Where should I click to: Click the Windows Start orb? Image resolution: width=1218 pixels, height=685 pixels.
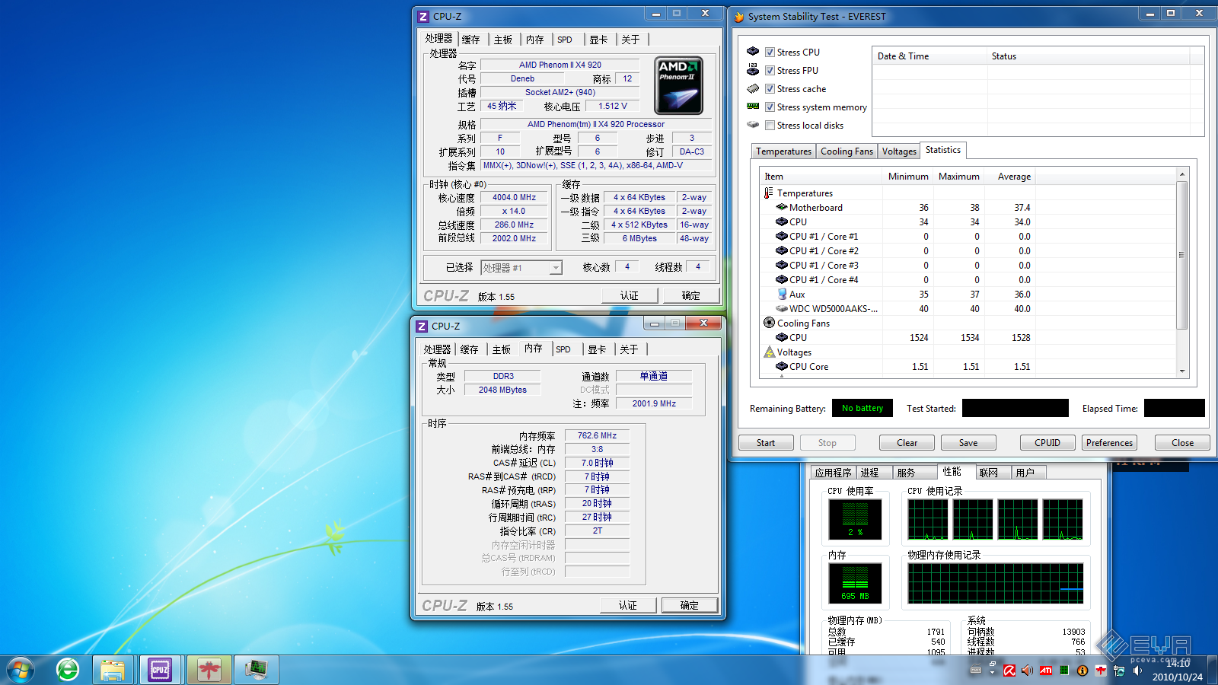tap(21, 670)
